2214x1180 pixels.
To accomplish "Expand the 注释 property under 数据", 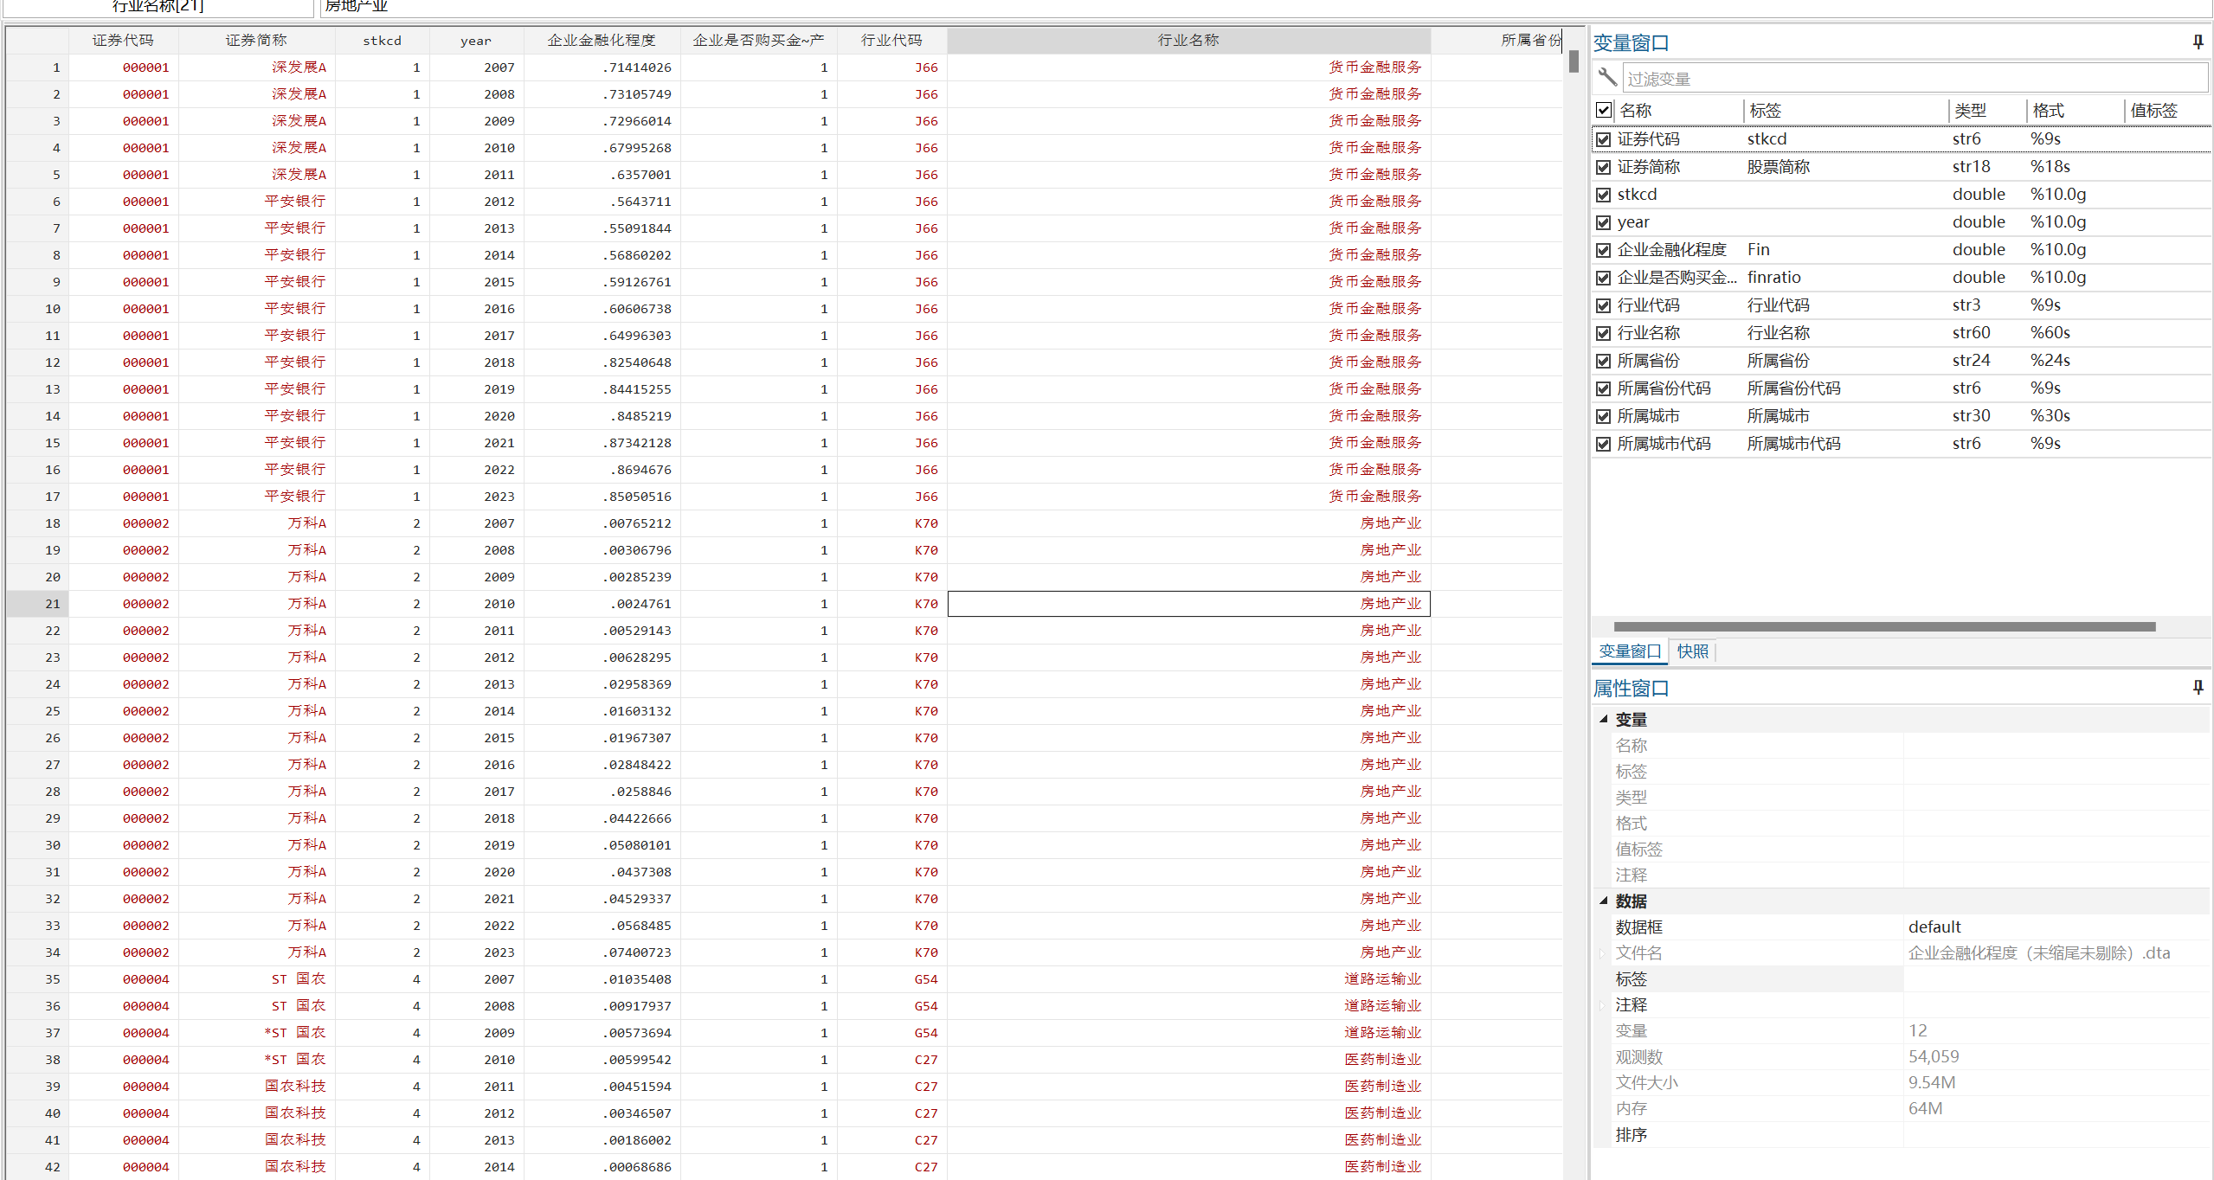I will pos(1603,1004).
